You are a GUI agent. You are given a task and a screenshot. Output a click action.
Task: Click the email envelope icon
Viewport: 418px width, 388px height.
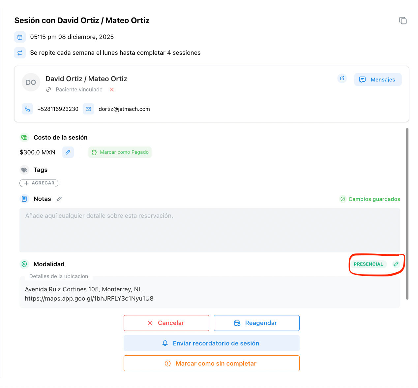(88, 109)
